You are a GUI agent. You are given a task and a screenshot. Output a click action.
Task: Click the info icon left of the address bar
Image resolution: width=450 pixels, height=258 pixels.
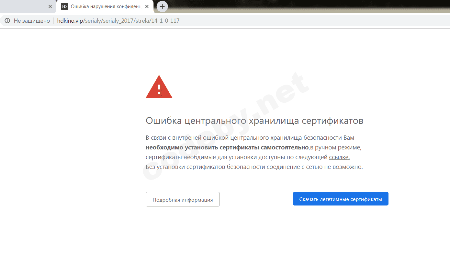(x=7, y=20)
